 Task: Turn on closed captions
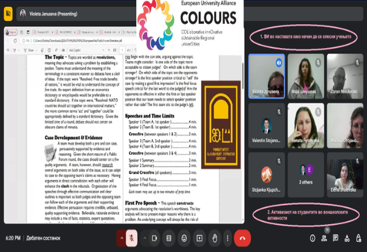point(169,239)
